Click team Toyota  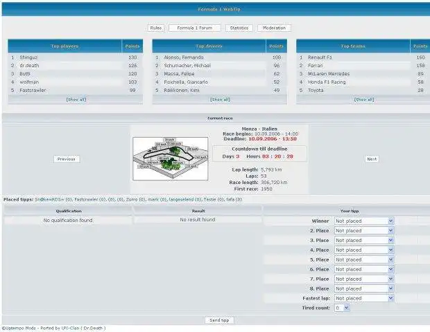316,90
